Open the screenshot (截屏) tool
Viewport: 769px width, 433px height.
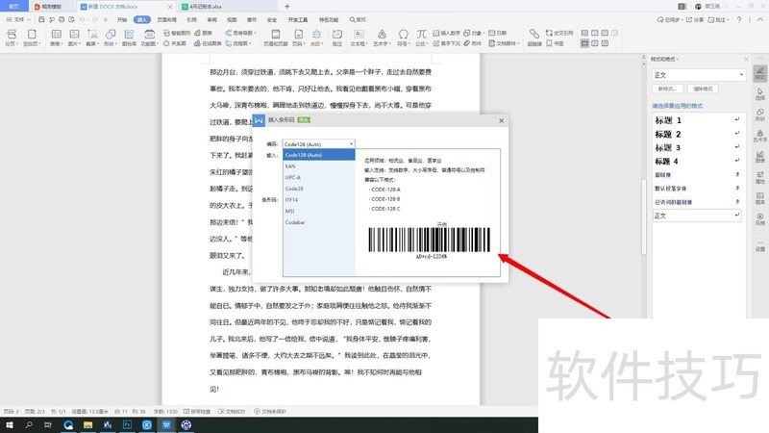tap(92, 38)
